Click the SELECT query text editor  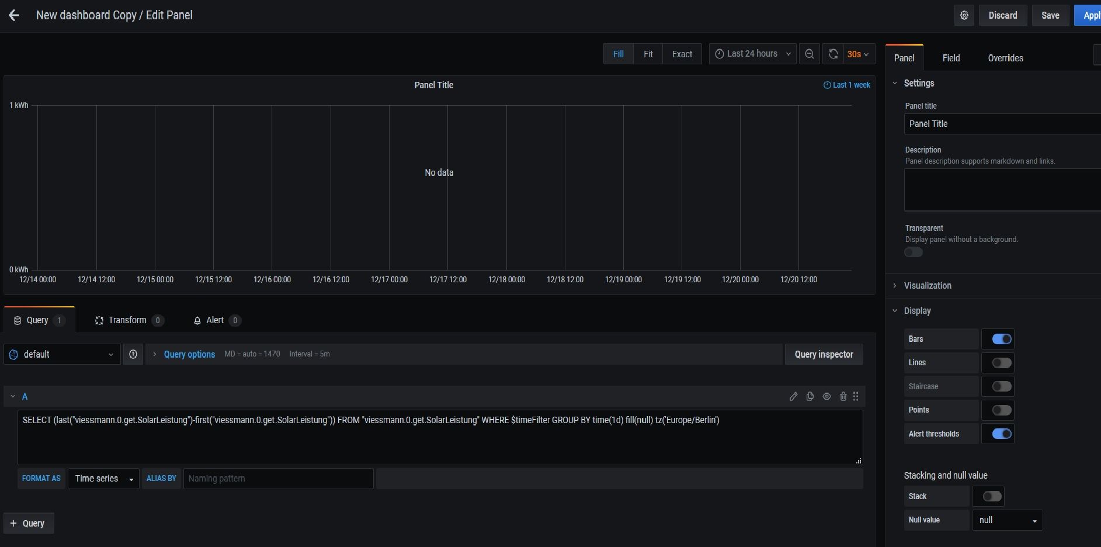pyautogui.click(x=440, y=437)
